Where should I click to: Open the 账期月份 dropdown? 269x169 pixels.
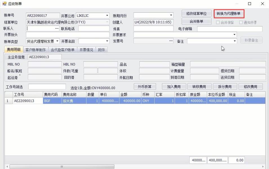171,15
